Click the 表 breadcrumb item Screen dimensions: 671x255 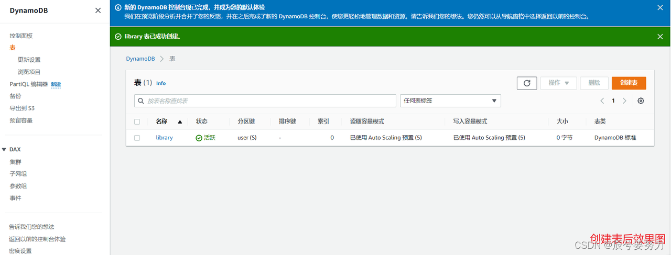(x=172, y=59)
